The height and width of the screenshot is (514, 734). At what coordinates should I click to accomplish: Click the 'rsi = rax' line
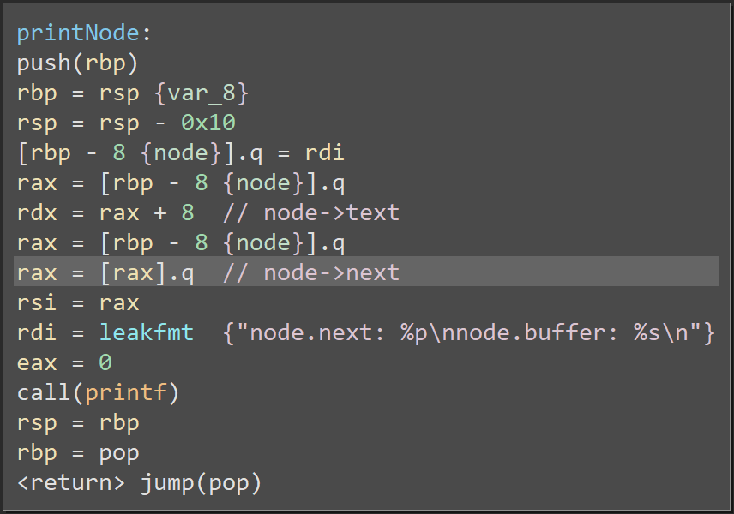78,302
